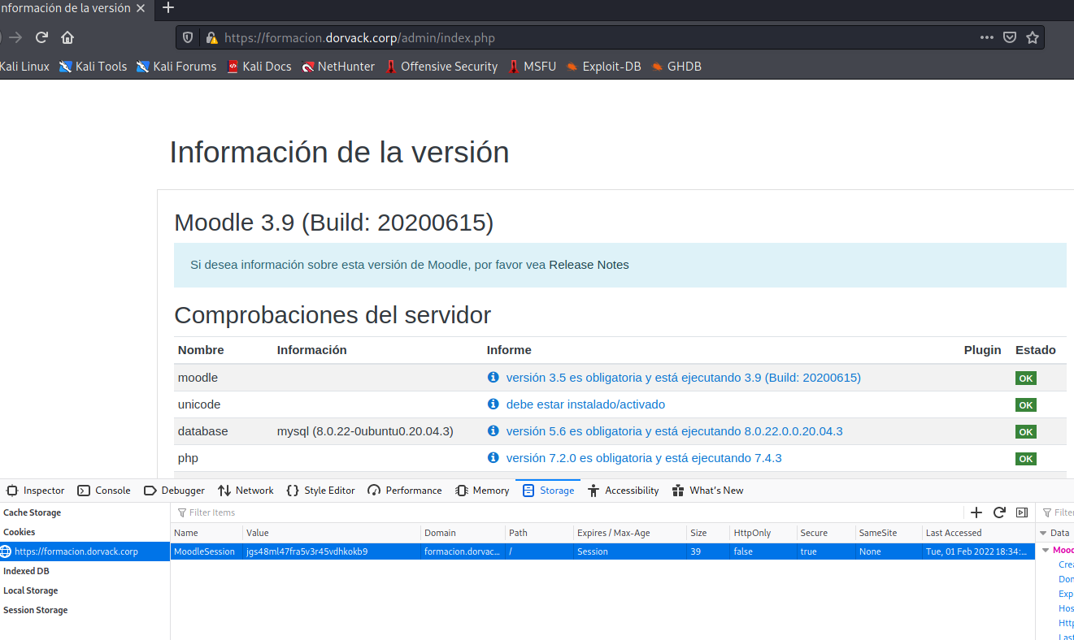Open the GHDB bookmark

676,67
